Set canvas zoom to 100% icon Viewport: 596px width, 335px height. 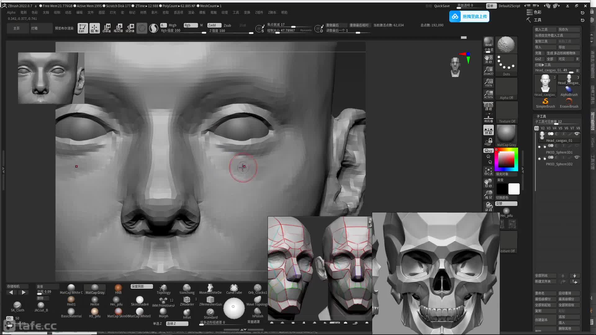click(488, 83)
